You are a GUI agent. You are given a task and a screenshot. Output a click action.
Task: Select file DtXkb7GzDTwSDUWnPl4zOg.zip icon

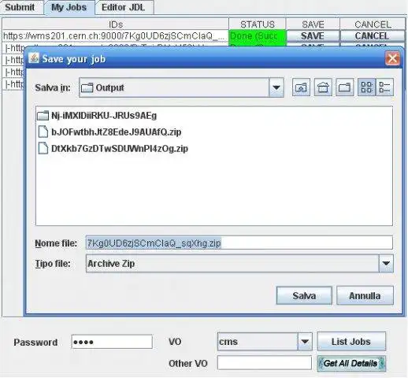43,148
